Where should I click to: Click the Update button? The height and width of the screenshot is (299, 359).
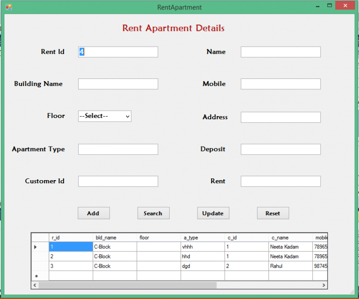tap(213, 213)
